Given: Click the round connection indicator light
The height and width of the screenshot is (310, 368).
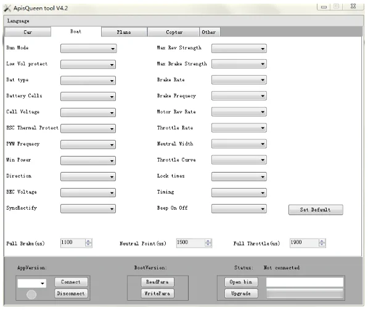Looking at the screenshot, I should [x=31, y=295].
